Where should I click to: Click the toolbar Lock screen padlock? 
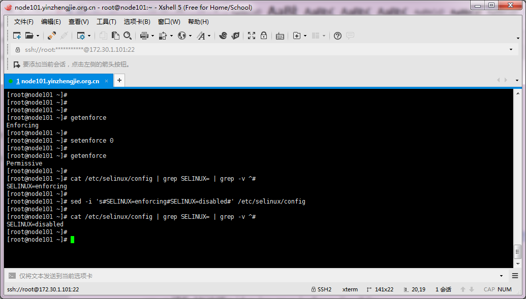(264, 35)
